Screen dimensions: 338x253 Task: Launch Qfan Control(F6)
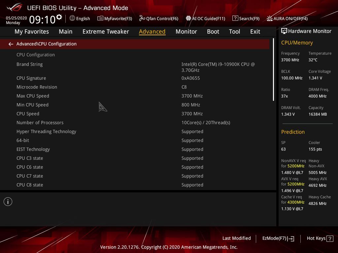coord(159,18)
